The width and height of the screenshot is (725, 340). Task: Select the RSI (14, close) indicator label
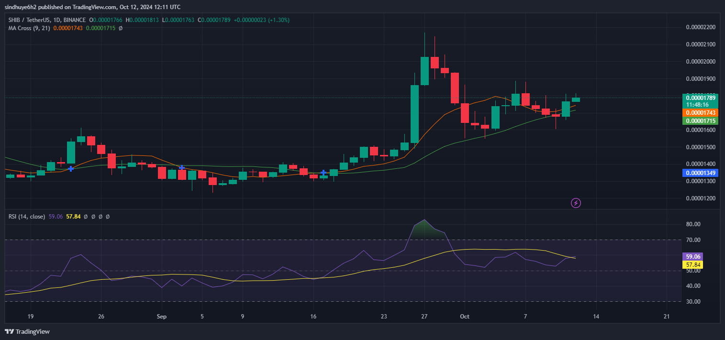[27, 217]
